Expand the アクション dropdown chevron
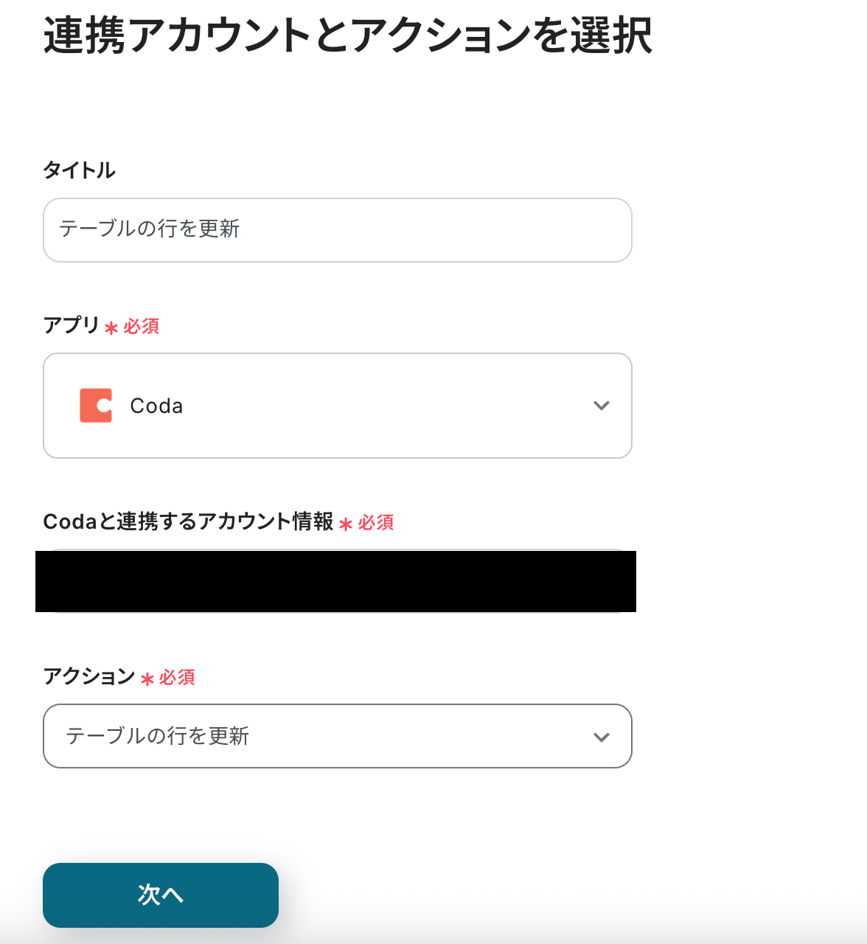 (x=602, y=737)
